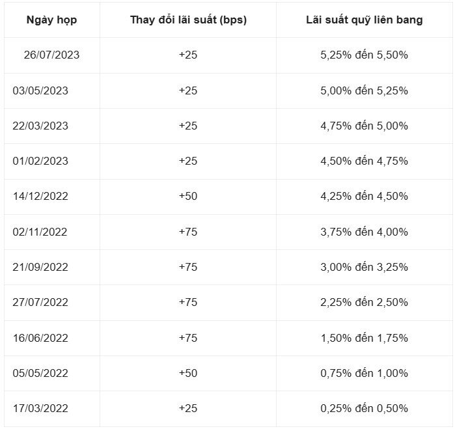
Task: Select the date cell 26/07/2023
Action: click(x=51, y=55)
